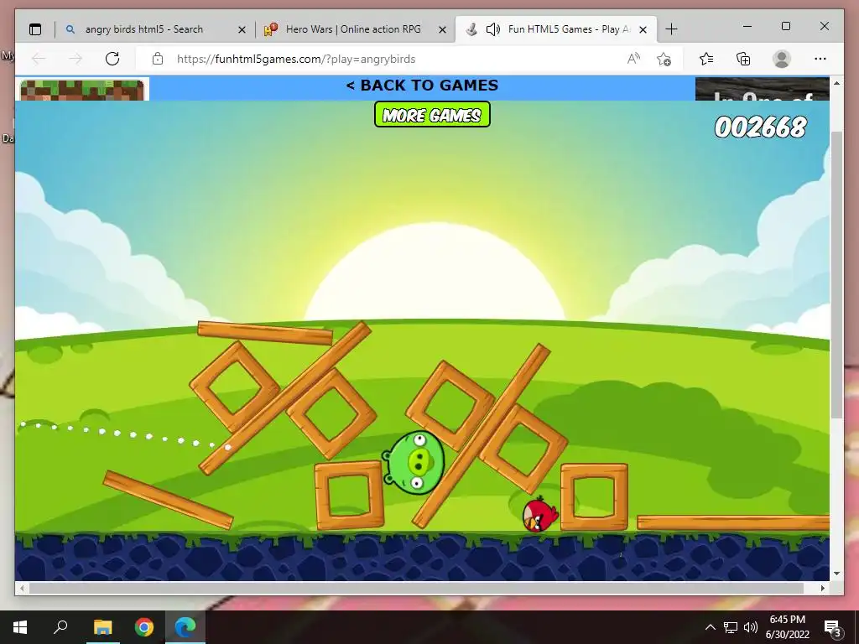
Task: Follow the BACK TO GAMES link
Action: coord(422,86)
